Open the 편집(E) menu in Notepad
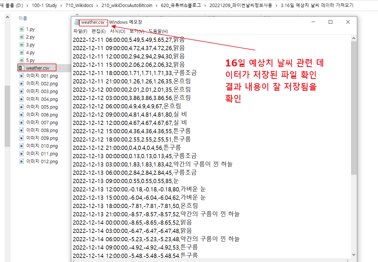Image resolution: width=378 pixels, height=262 pixels. coord(99,31)
